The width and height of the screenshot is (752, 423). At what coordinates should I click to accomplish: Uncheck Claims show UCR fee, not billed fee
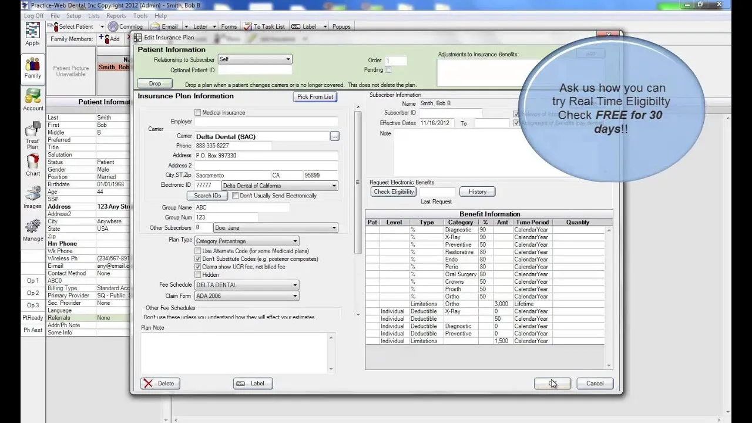pyautogui.click(x=197, y=267)
